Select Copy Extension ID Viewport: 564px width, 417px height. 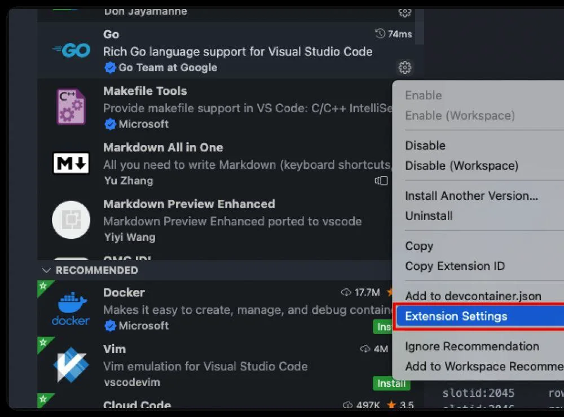pos(455,266)
